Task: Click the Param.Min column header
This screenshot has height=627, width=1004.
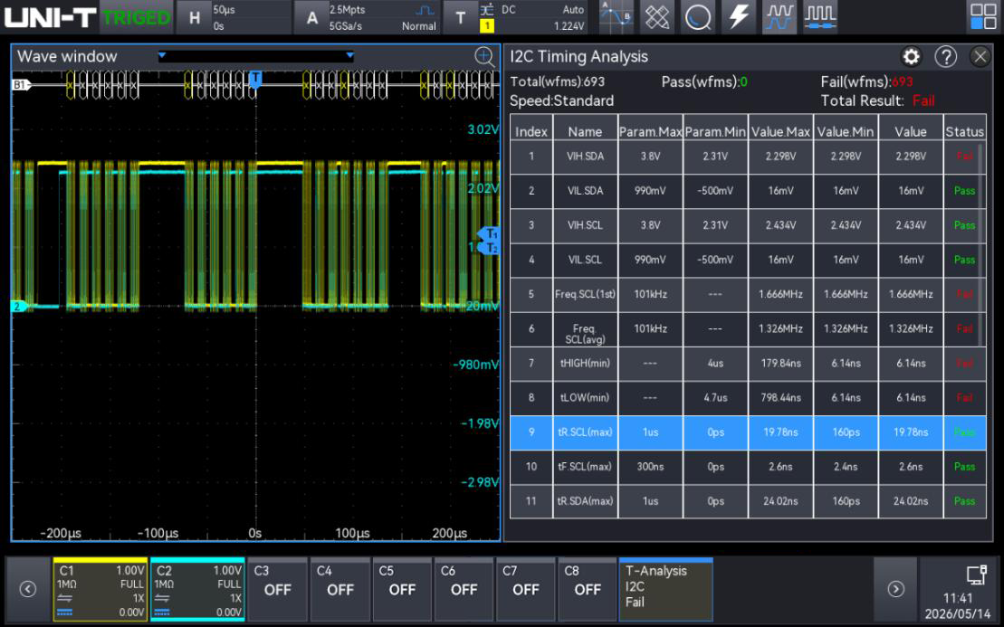Action: 715,128
